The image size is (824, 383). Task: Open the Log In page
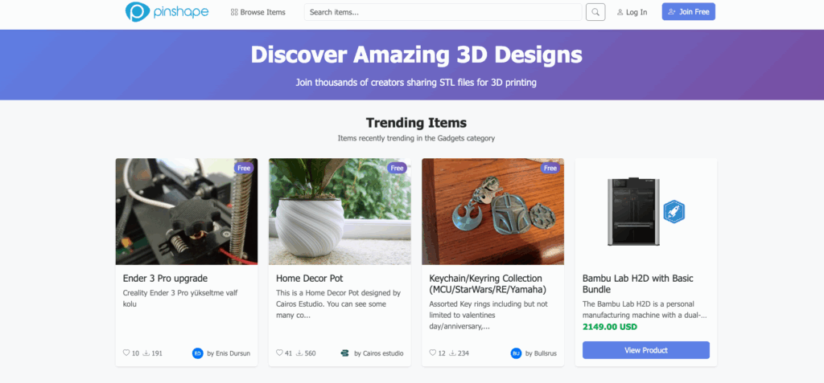[632, 12]
